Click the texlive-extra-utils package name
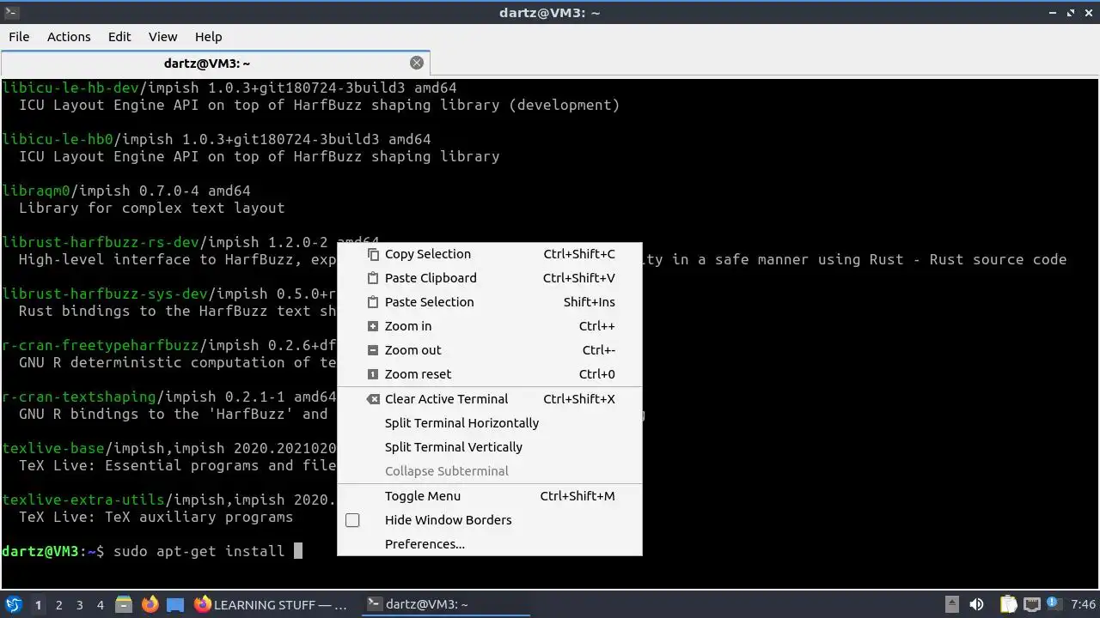This screenshot has height=618, width=1100. [83, 500]
